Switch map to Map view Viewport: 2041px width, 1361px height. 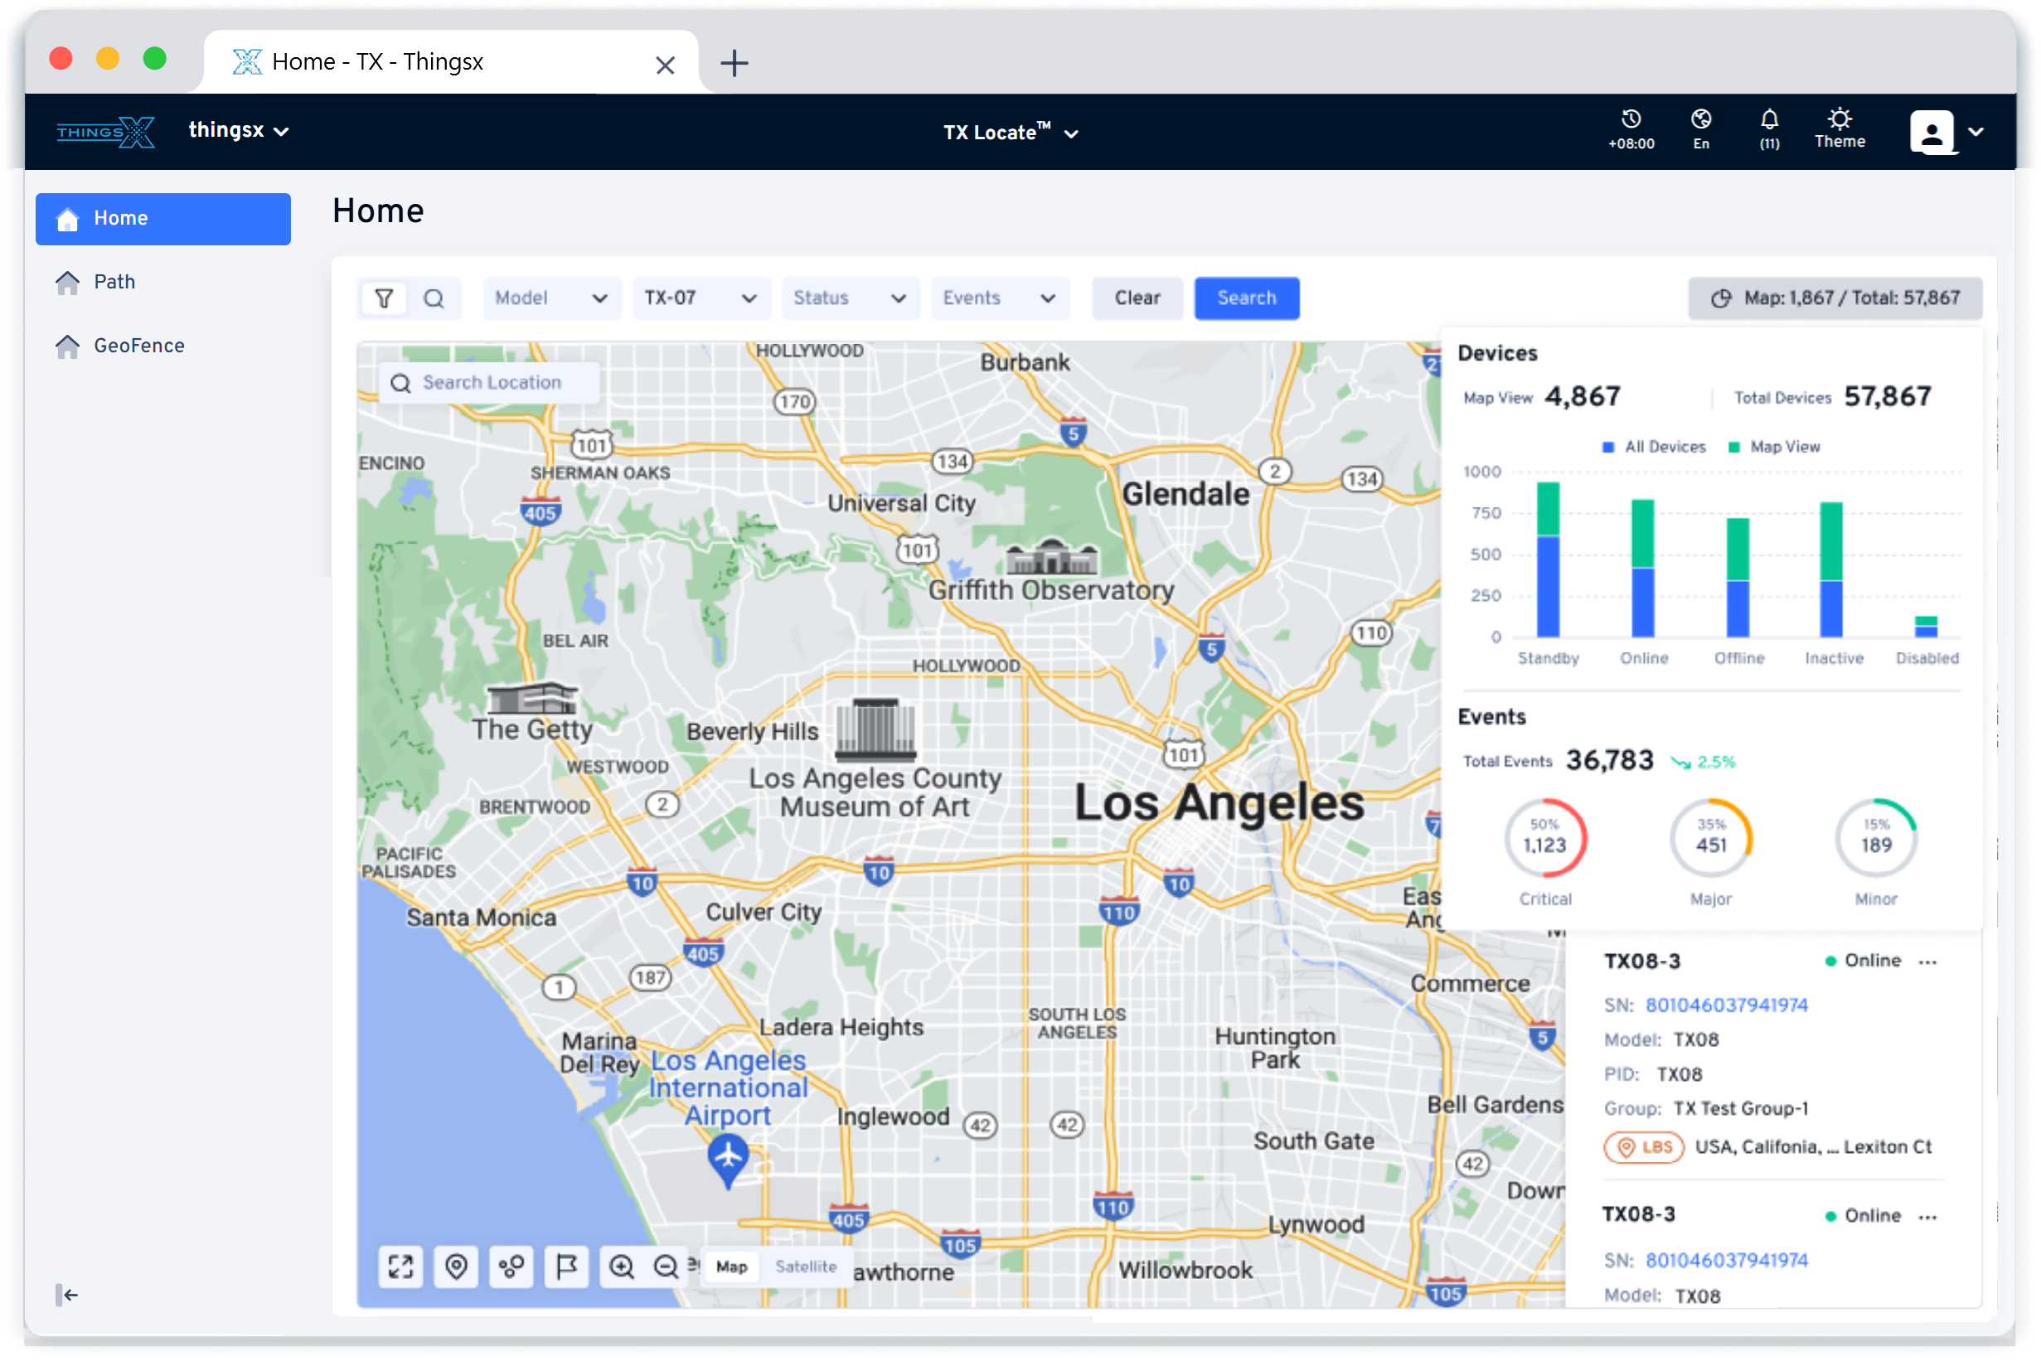pyautogui.click(x=731, y=1267)
